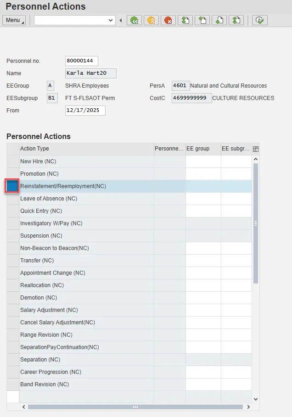
Task: Deselect the Reinstatement/Reemployment(NC) row selector
Action: [x=12, y=186]
